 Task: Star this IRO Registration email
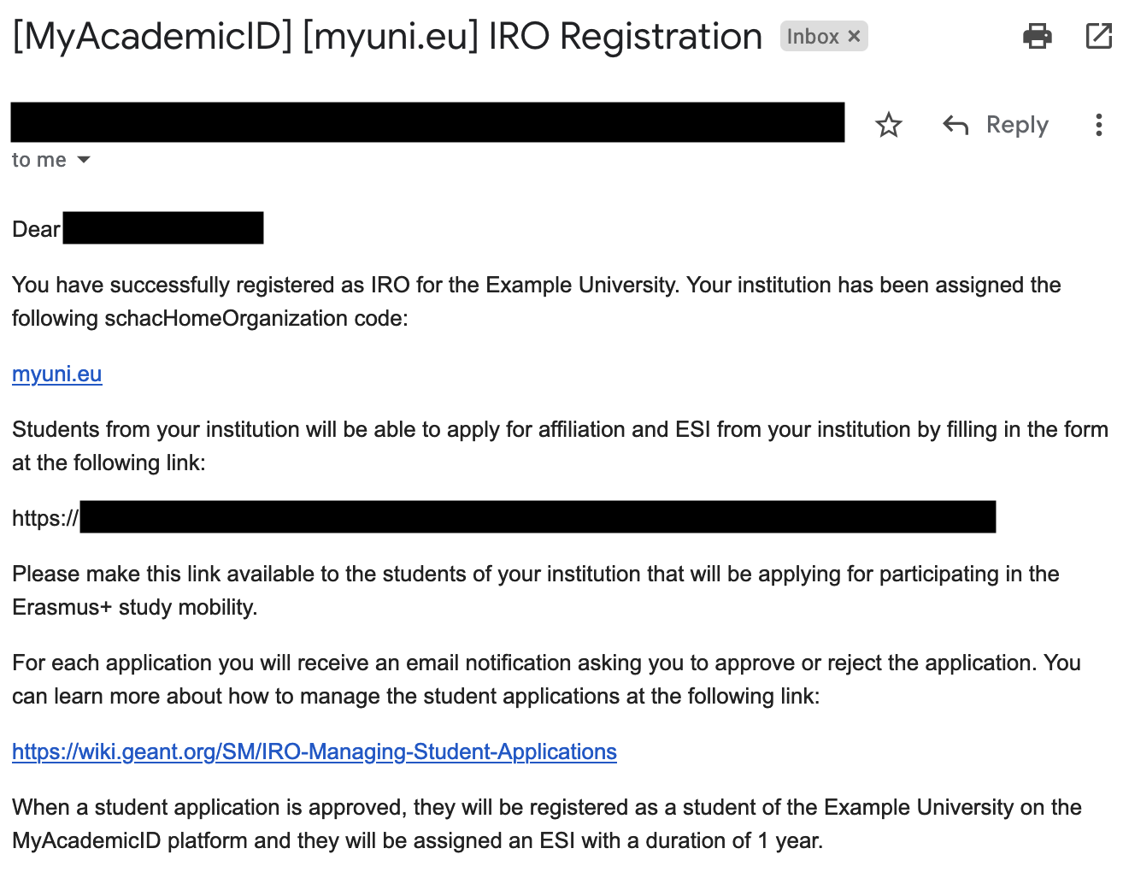[x=889, y=125]
